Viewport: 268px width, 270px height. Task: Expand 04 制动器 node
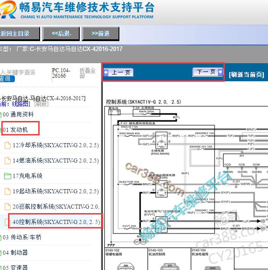pyautogui.click(x=15, y=252)
